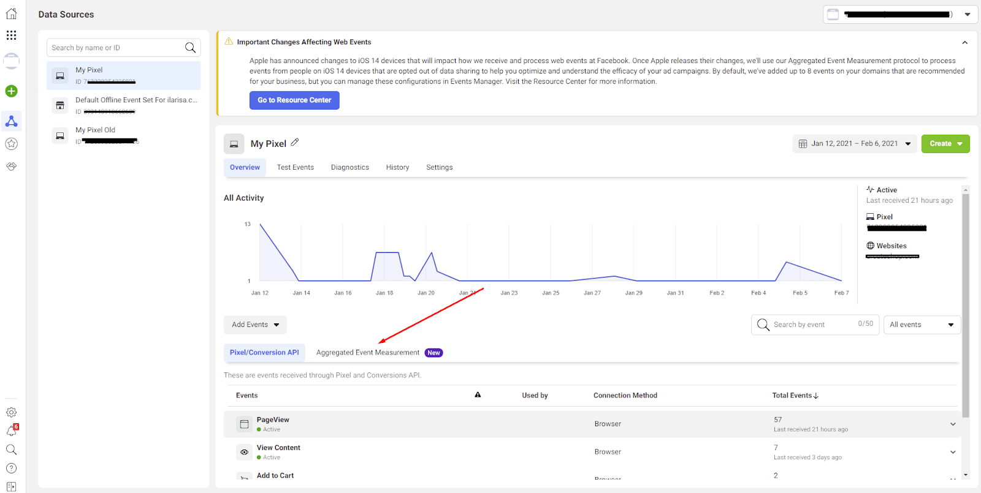981x493 pixels.
Task: Open the Add Events dropdown
Action: coord(255,325)
